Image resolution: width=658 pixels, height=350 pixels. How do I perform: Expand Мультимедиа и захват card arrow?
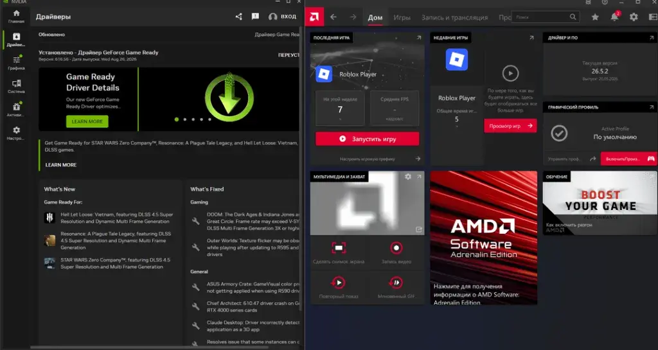[x=419, y=177]
